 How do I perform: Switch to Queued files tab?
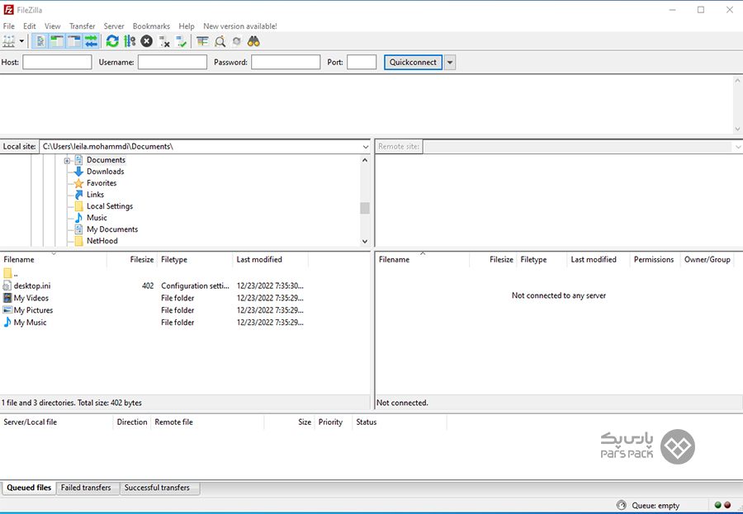(29, 488)
